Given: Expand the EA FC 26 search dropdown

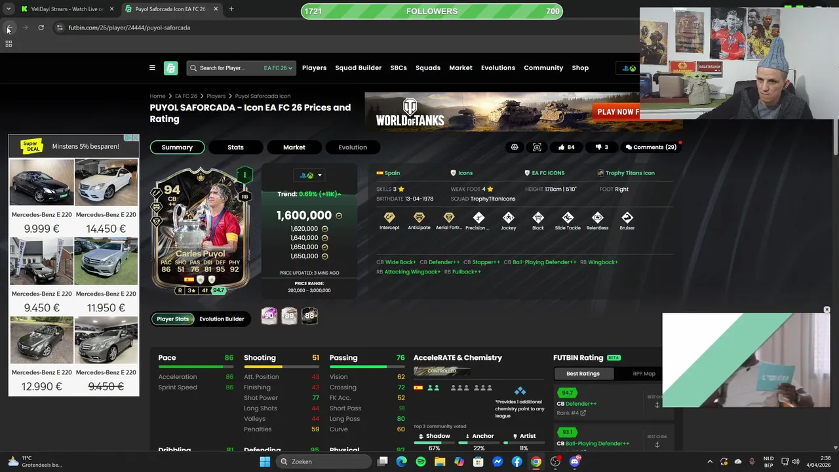Looking at the screenshot, I should [x=278, y=68].
